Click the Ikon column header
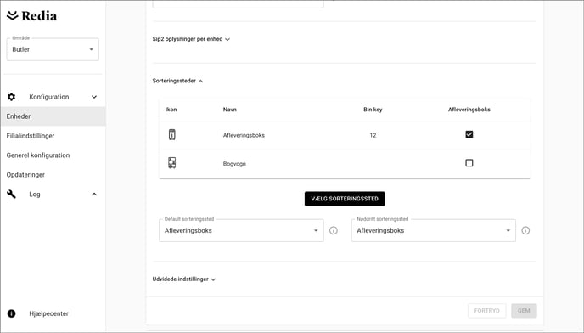 pyautogui.click(x=171, y=110)
